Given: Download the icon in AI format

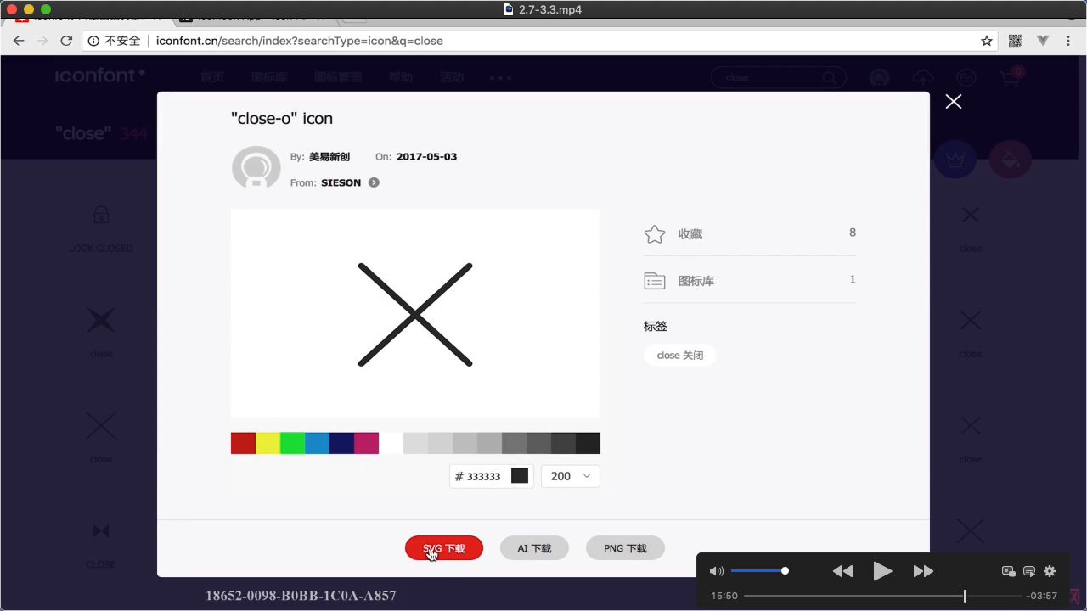Looking at the screenshot, I should pos(534,548).
